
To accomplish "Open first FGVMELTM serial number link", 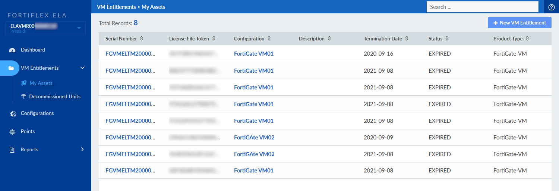I will point(130,54).
